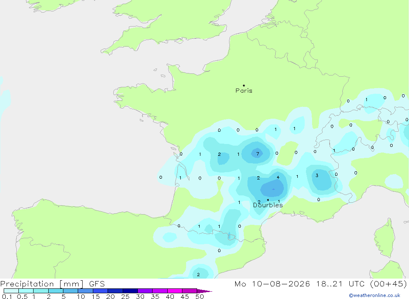Pick the legend swatch between 35 and 40
409x299 pixels.
(x=160, y=291)
